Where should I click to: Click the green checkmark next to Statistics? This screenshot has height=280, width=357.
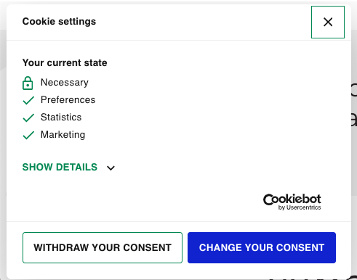[28, 118]
